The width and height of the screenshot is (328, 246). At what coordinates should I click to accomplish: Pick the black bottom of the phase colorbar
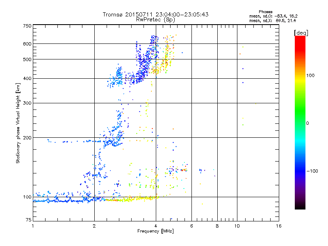pos(300,206)
